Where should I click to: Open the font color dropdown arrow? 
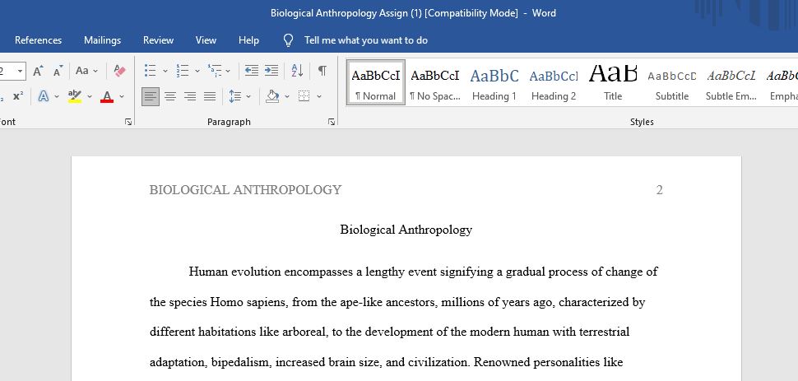122,95
